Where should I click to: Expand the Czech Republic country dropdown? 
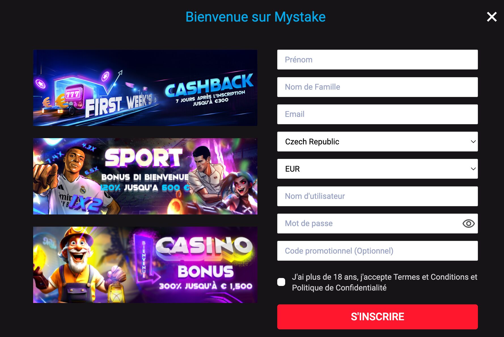click(377, 142)
